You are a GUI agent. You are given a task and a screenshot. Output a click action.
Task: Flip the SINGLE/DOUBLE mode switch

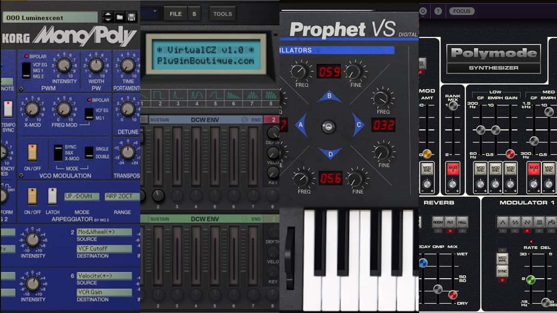[89, 153]
